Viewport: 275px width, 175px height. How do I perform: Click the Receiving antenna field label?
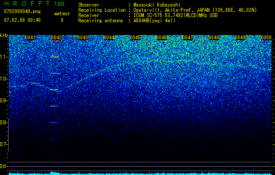tap(101, 21)
